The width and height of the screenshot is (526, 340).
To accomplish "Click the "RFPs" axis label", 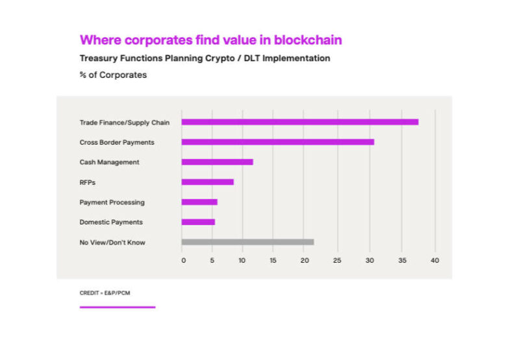I will point(88,182).
